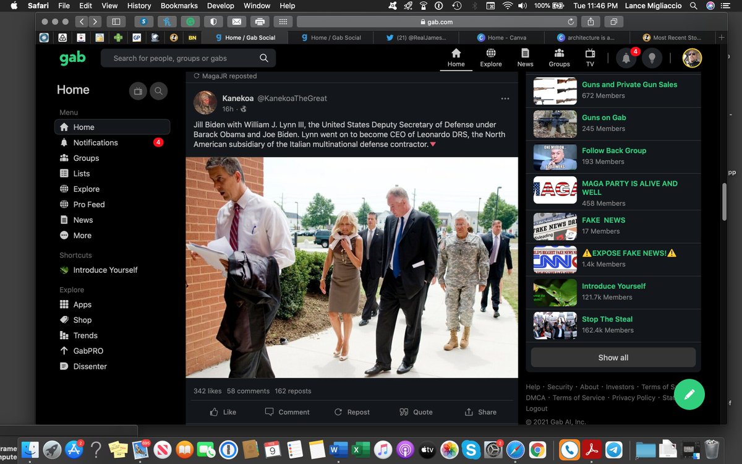
Task: Open the user avatar menu in header
Action: tap(692, 58)
